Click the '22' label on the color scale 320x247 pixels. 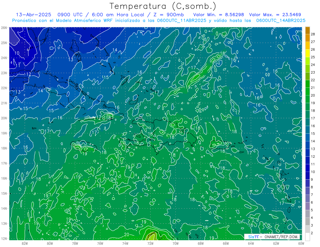coord(313,80)
